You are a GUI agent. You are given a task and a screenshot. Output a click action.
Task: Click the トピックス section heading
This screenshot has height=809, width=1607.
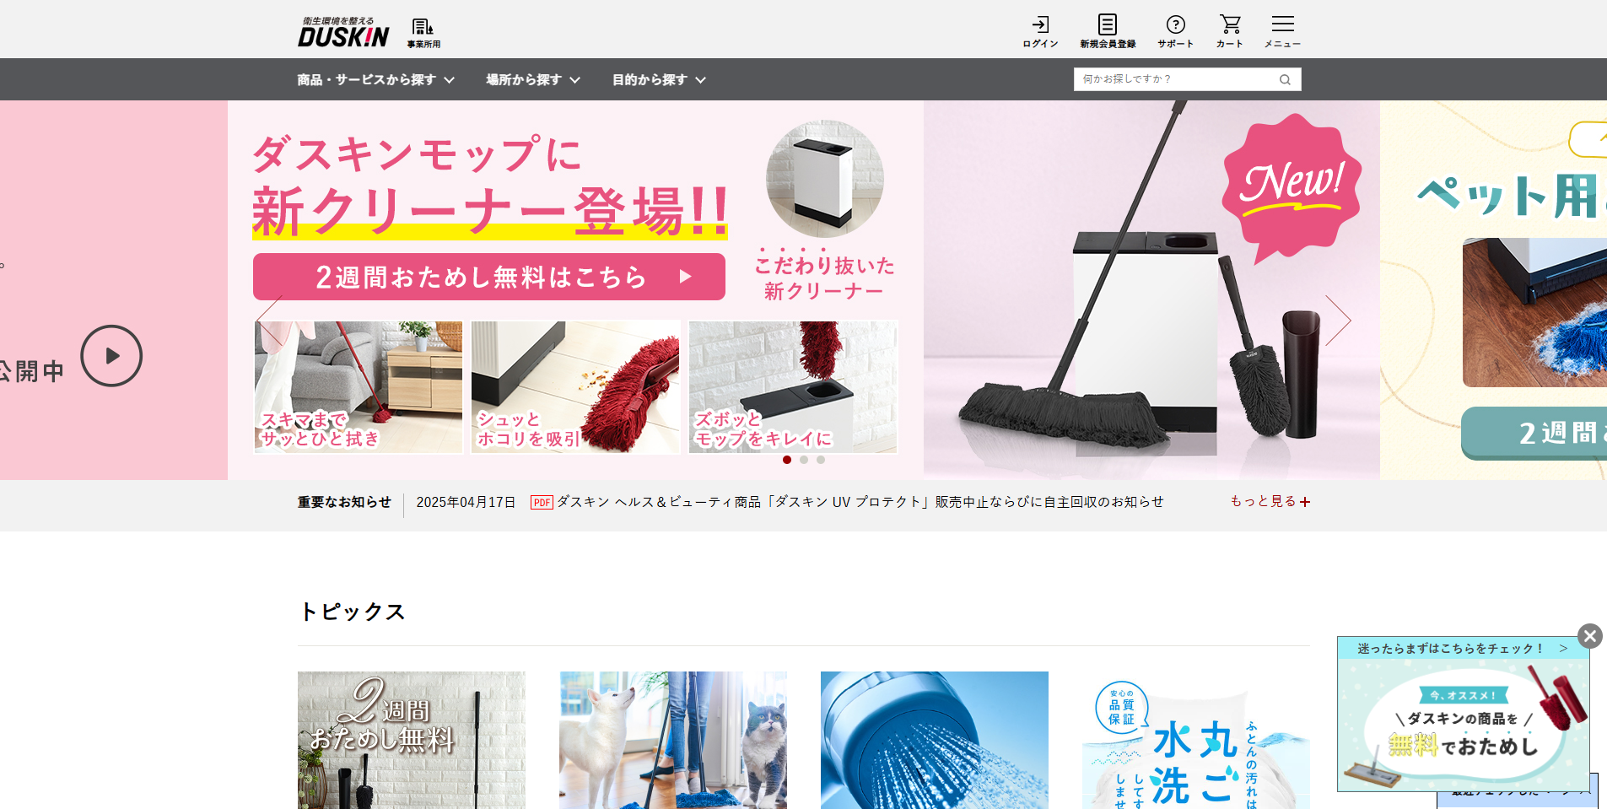click(353, 612)
